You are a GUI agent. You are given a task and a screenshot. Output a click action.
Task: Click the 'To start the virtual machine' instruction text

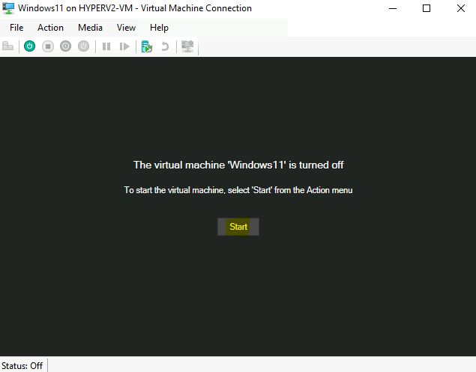[238, 190]
